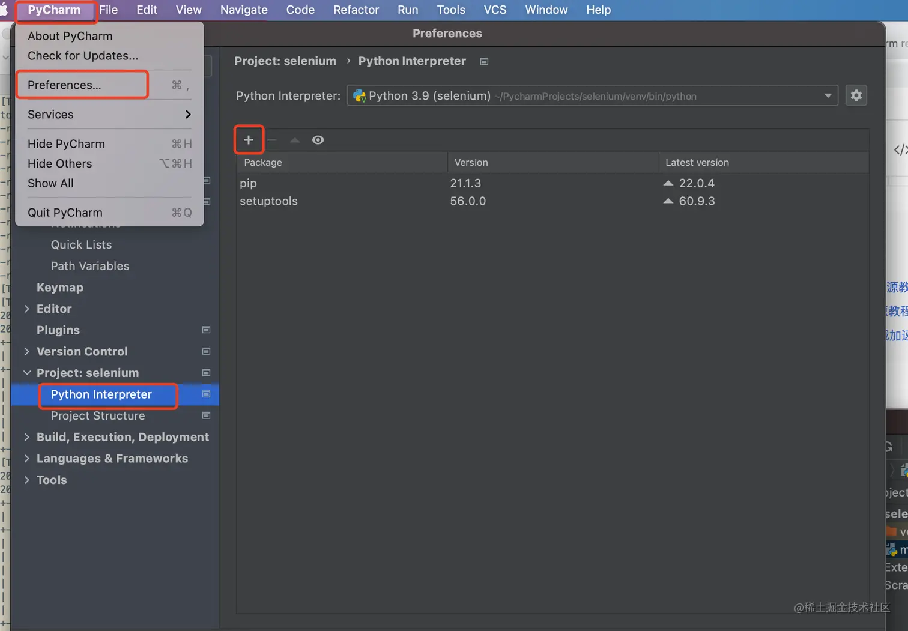Collapse the Project: selenium group
The height and width of the screenshot is (631, 908).
(27, 373)
